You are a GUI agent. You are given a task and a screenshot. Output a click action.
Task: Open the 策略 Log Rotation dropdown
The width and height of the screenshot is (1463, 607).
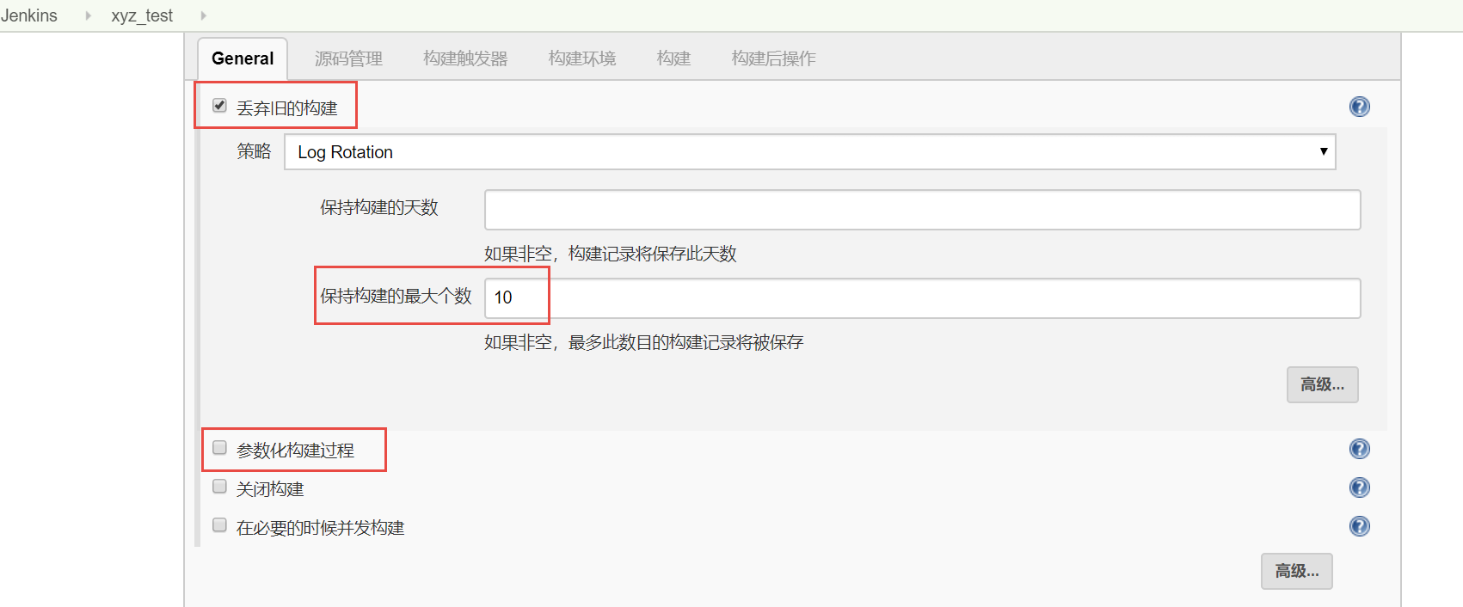809,152
